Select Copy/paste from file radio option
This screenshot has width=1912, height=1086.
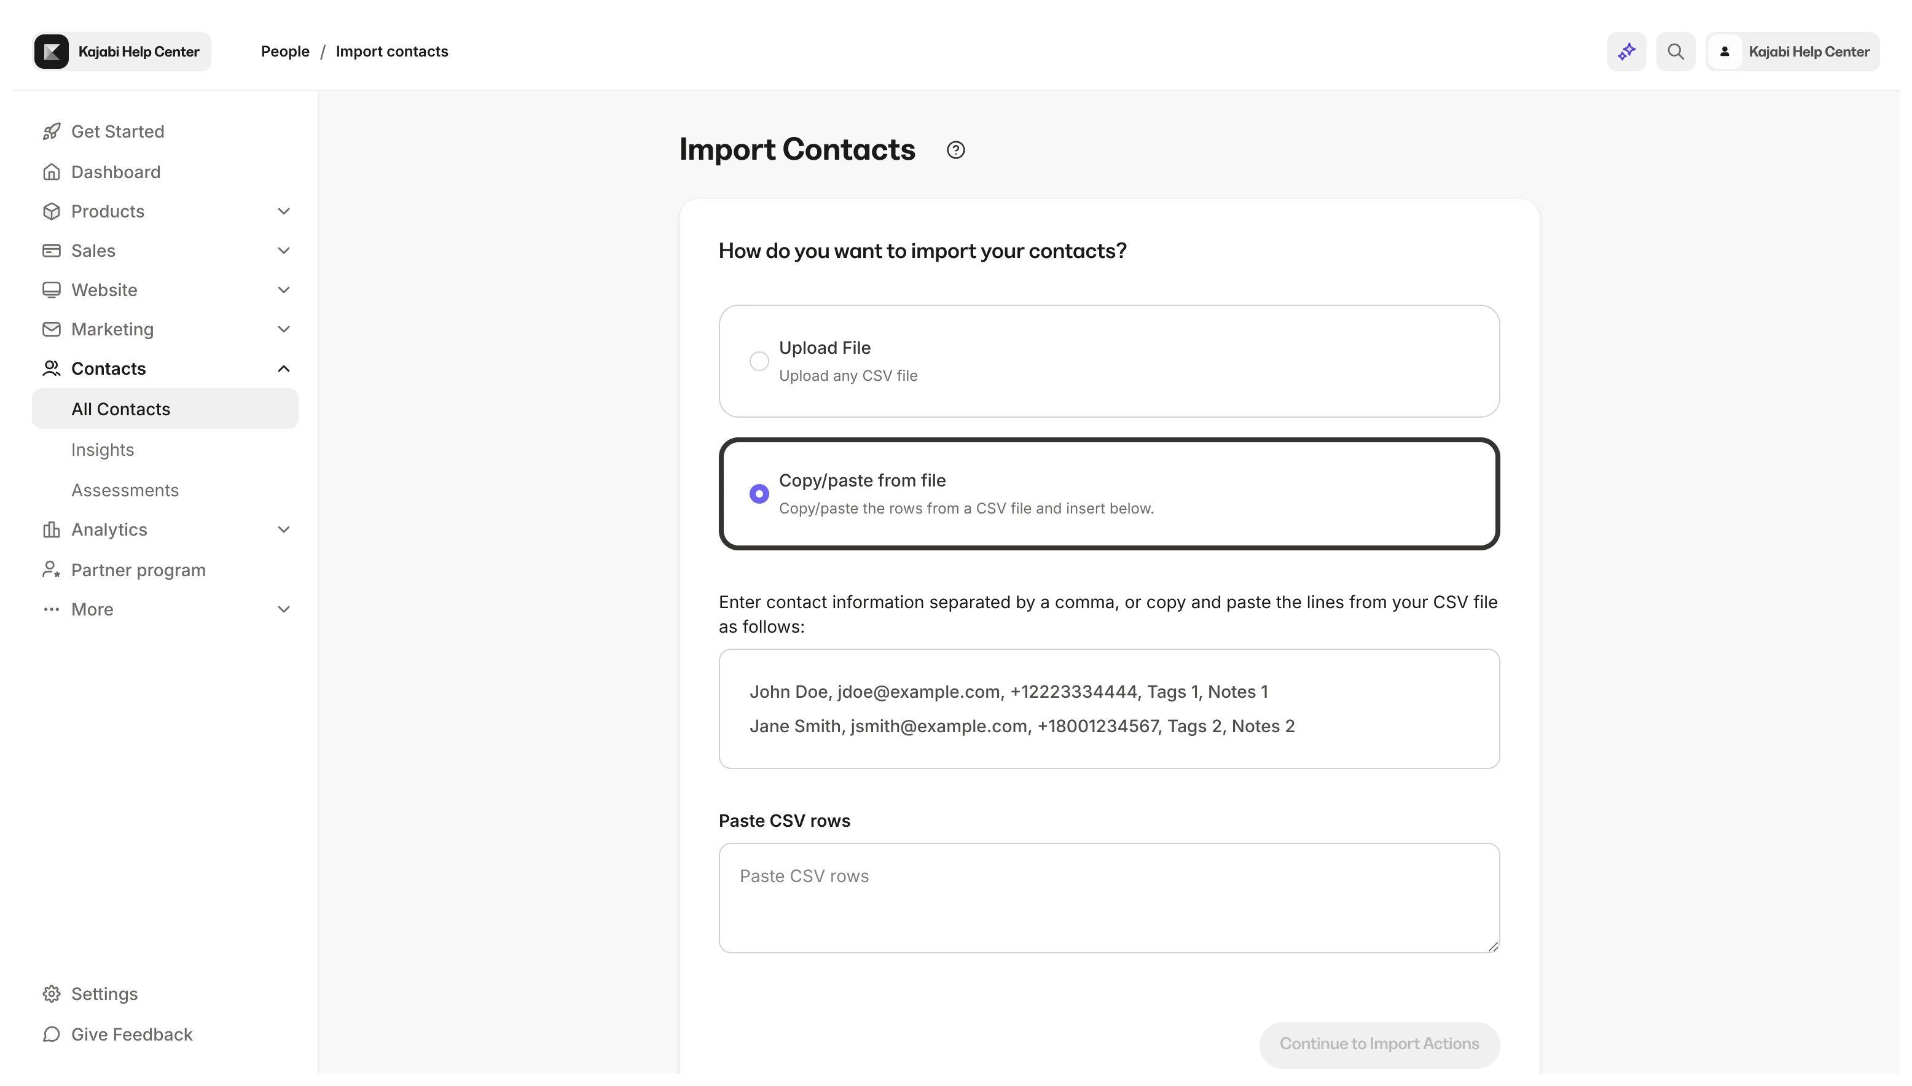[x=759, y=494]
